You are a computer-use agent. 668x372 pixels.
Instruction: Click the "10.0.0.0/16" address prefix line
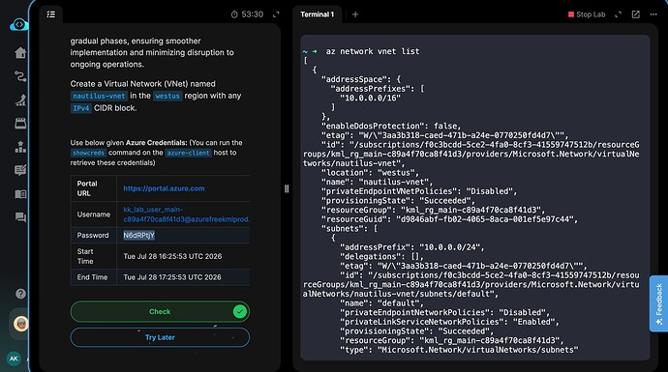click(370, 99)
